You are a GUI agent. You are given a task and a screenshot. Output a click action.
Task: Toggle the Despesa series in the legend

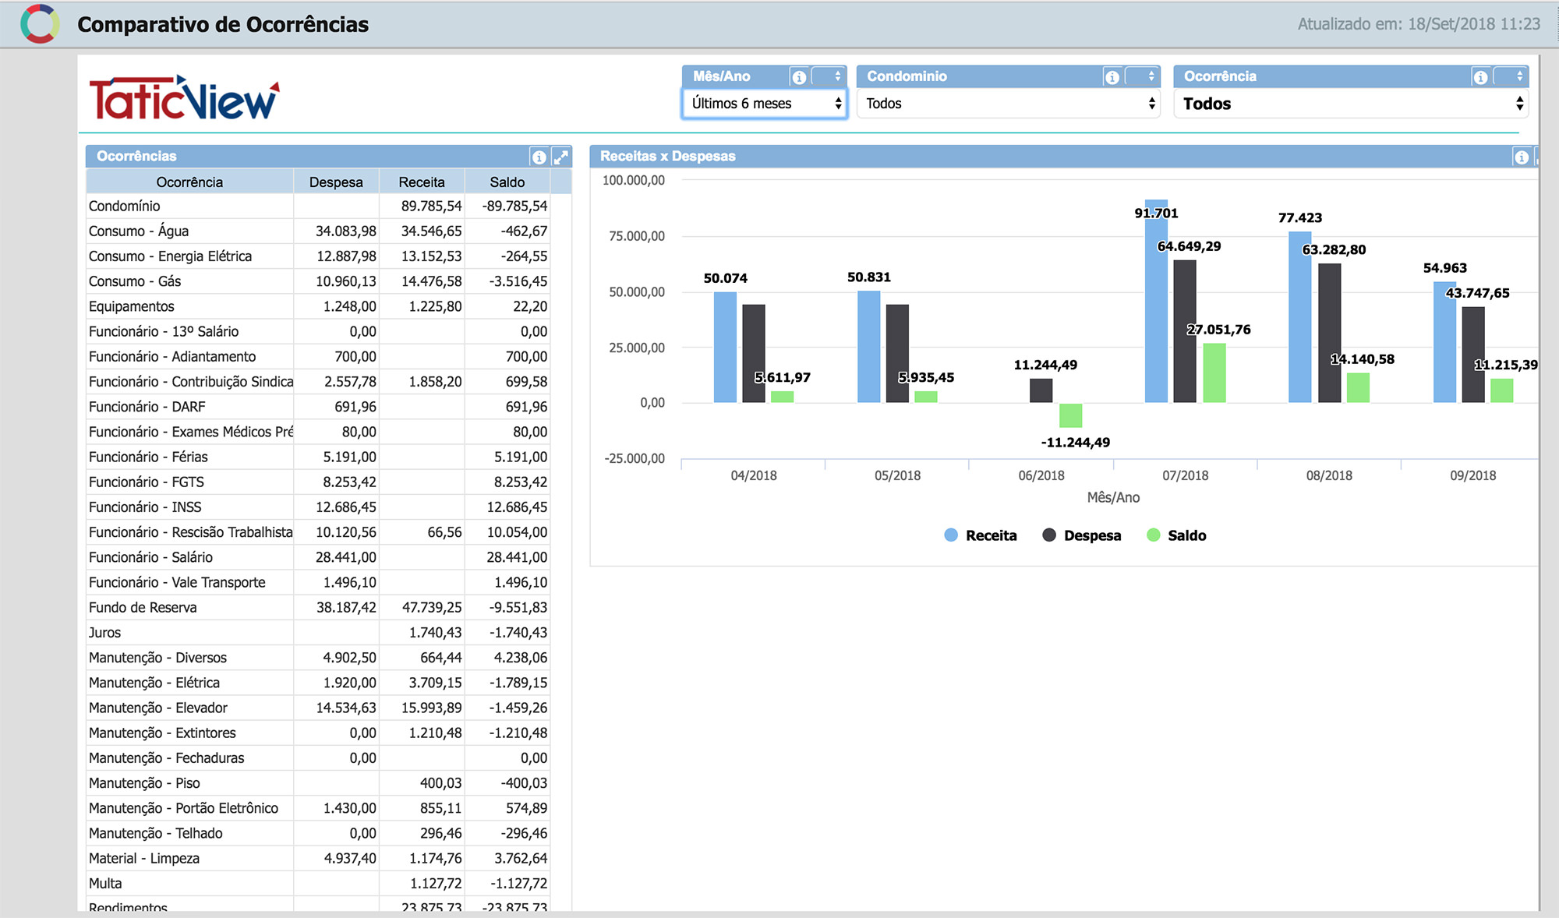tap(1081, 535)
